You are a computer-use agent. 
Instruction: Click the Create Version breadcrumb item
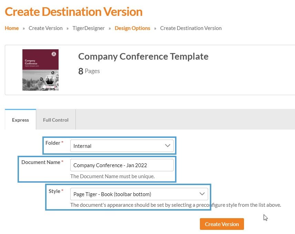tap(45, 28)
